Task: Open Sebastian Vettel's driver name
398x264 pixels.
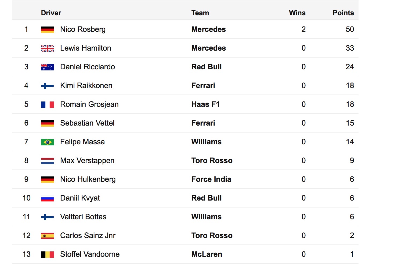Action: tap(87, 123)
